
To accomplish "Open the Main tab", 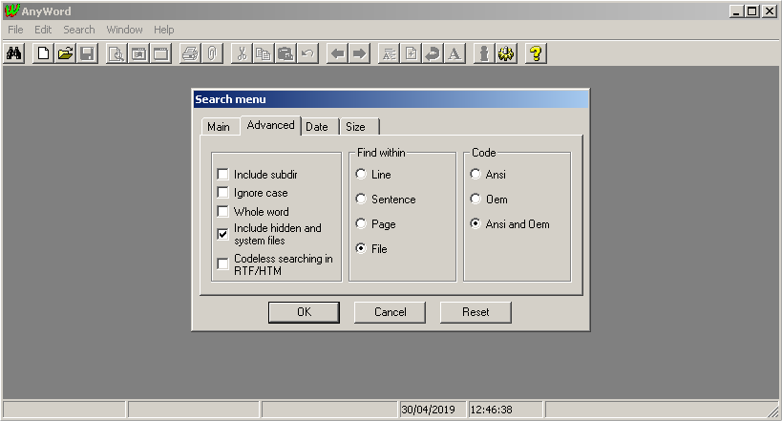I will click(219, 127).
